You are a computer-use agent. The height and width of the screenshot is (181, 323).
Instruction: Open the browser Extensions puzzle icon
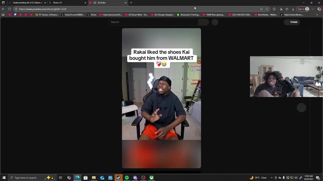tap(274, 9)
